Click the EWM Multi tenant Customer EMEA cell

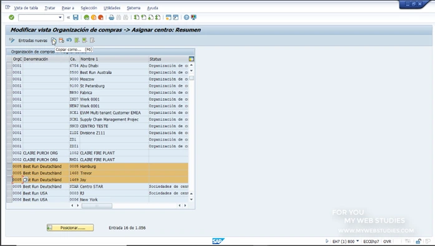[x=114, y=113]
